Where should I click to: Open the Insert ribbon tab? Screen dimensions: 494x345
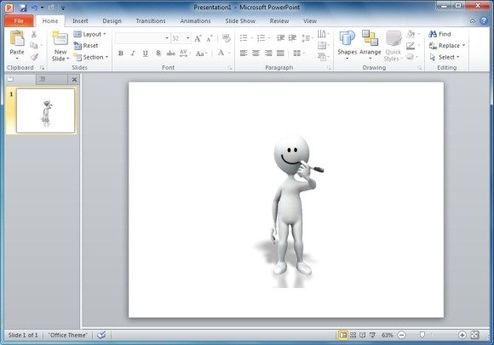[80, 20]
